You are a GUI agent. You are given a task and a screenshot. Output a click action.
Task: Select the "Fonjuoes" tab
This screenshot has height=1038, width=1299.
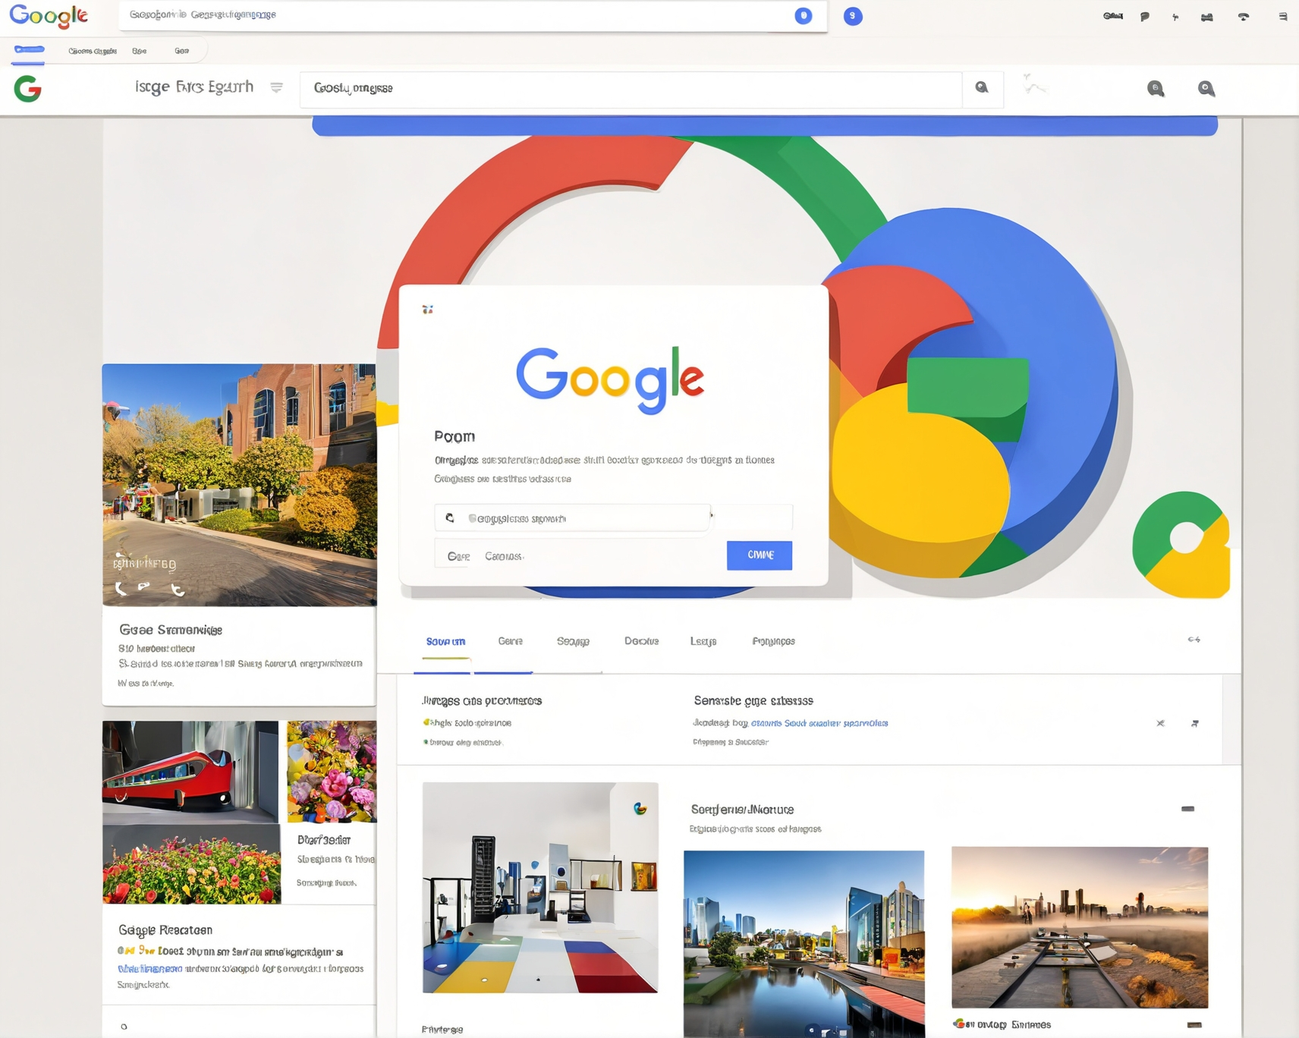774,641
